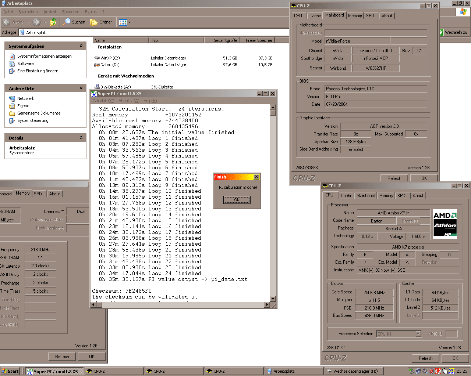
Task: Click mouse utility tray icon
Action: click(x=445, y=371)
